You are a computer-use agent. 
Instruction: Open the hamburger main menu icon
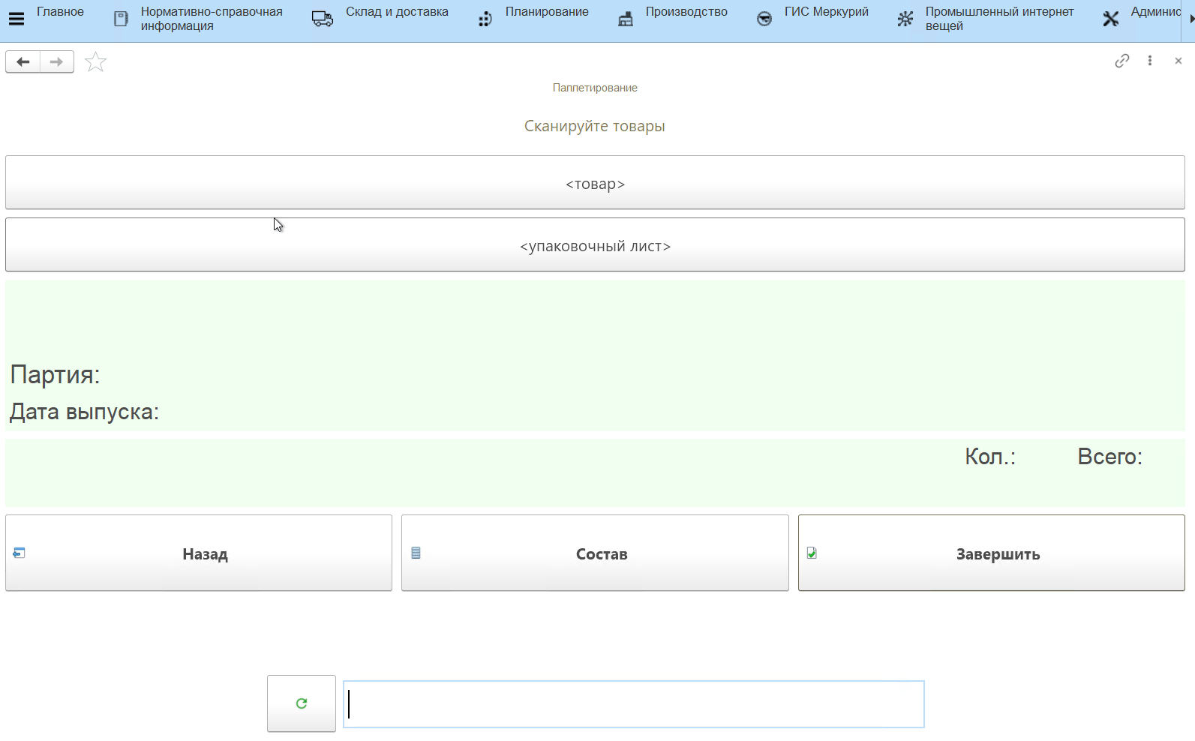click(16, 19)
